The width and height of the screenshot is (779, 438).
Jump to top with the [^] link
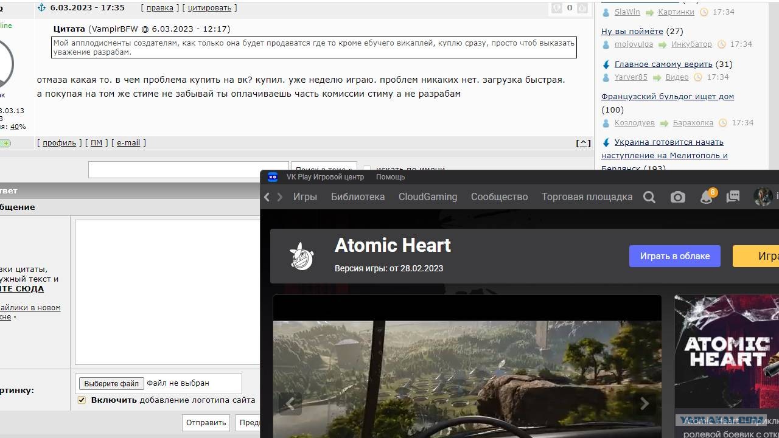pos(583,143)
